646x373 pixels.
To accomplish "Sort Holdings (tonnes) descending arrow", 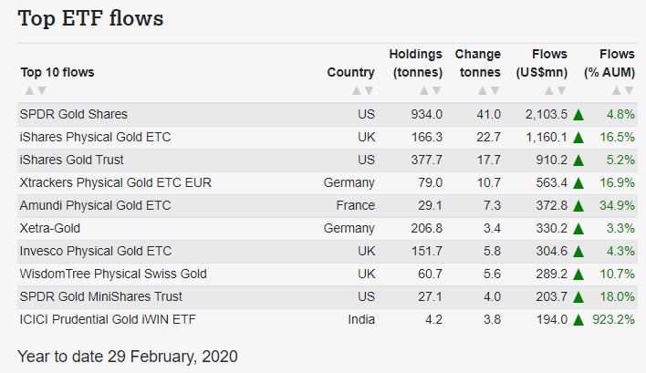I will point(436,90).
